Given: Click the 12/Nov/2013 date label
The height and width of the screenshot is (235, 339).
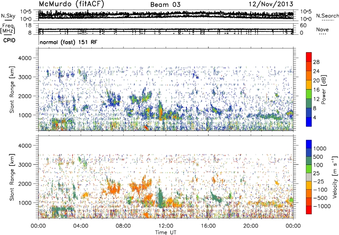Looking at the screenshot, I should point(271,4).
